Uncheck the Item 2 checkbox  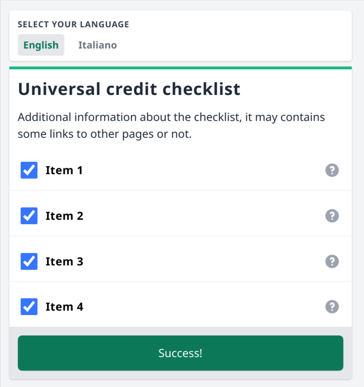28,216
